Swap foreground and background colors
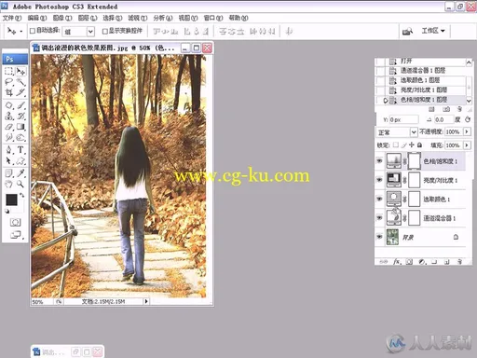 pos(22,196)
